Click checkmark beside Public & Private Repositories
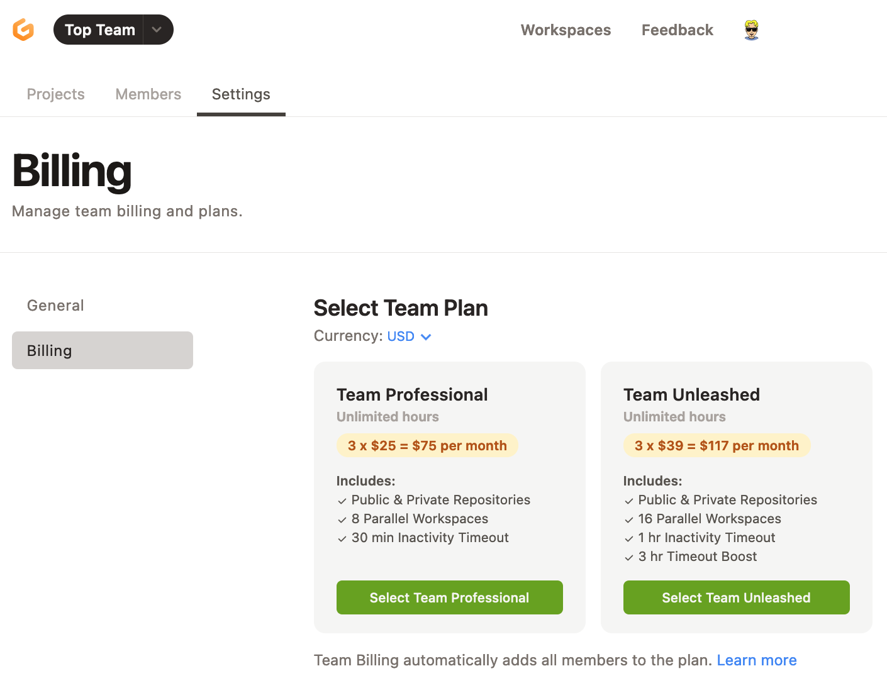Screen dimensions: 887x688 342,501
